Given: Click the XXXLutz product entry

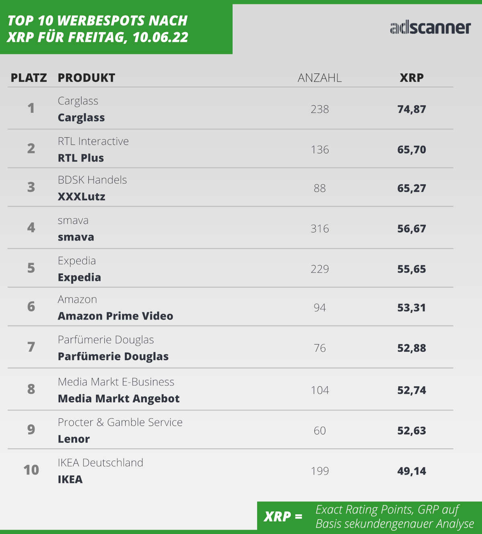Looking at the screenshot, I should point(82,197).
